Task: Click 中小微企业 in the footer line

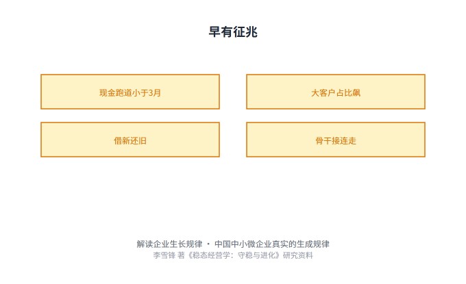Action: point(252,244)
